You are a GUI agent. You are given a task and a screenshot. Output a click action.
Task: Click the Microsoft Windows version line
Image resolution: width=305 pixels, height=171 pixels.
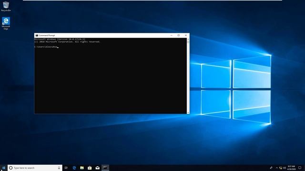pos(60,39)
